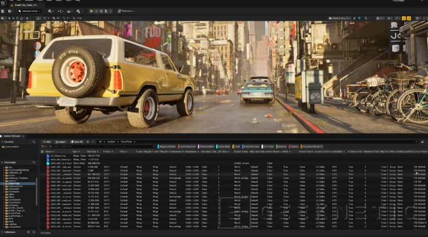This screenshot has width=428, height=237.
Task: Open the Add actor quick menu
Action: click(x=51, y=11)
